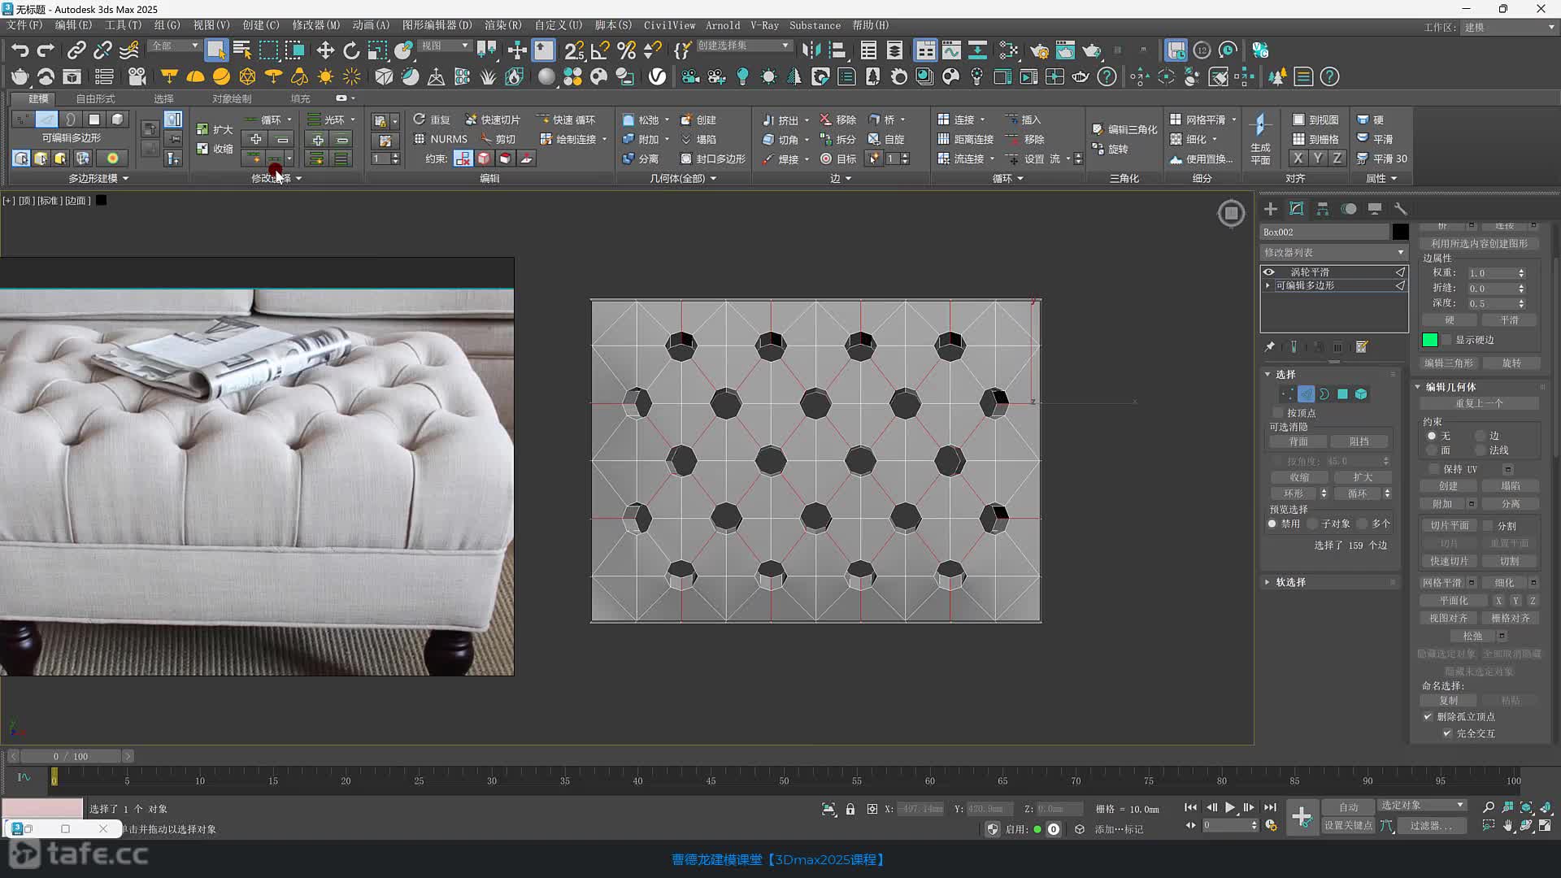This screenshot has width=1561, height=878.
Task: Click Configure Modifier Sets icon
Action: tap(1362, 347)
